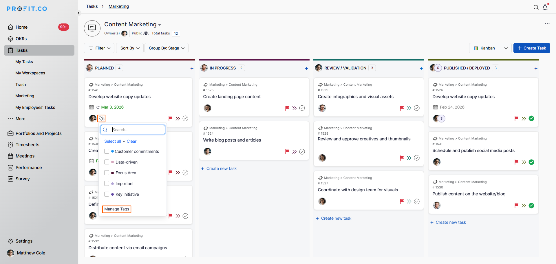Add a task to the In Progress column

pyautogui.click(x=306, y=68)
